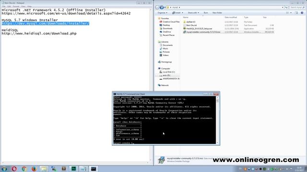Open Firefox from taskbar
The image size is (307, 172).
point(34,169)
